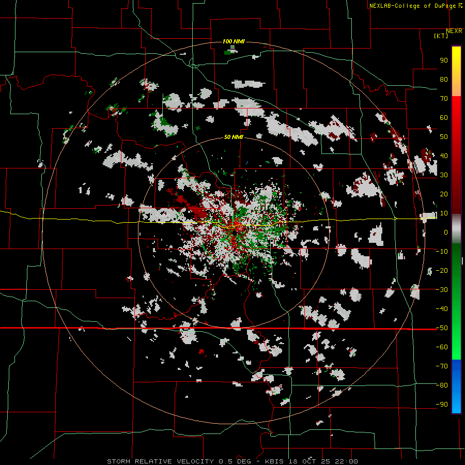This screenshot has width=465, height=465.
Task: Click the 50 value on the velocity legend
Action: coord(444,137)
